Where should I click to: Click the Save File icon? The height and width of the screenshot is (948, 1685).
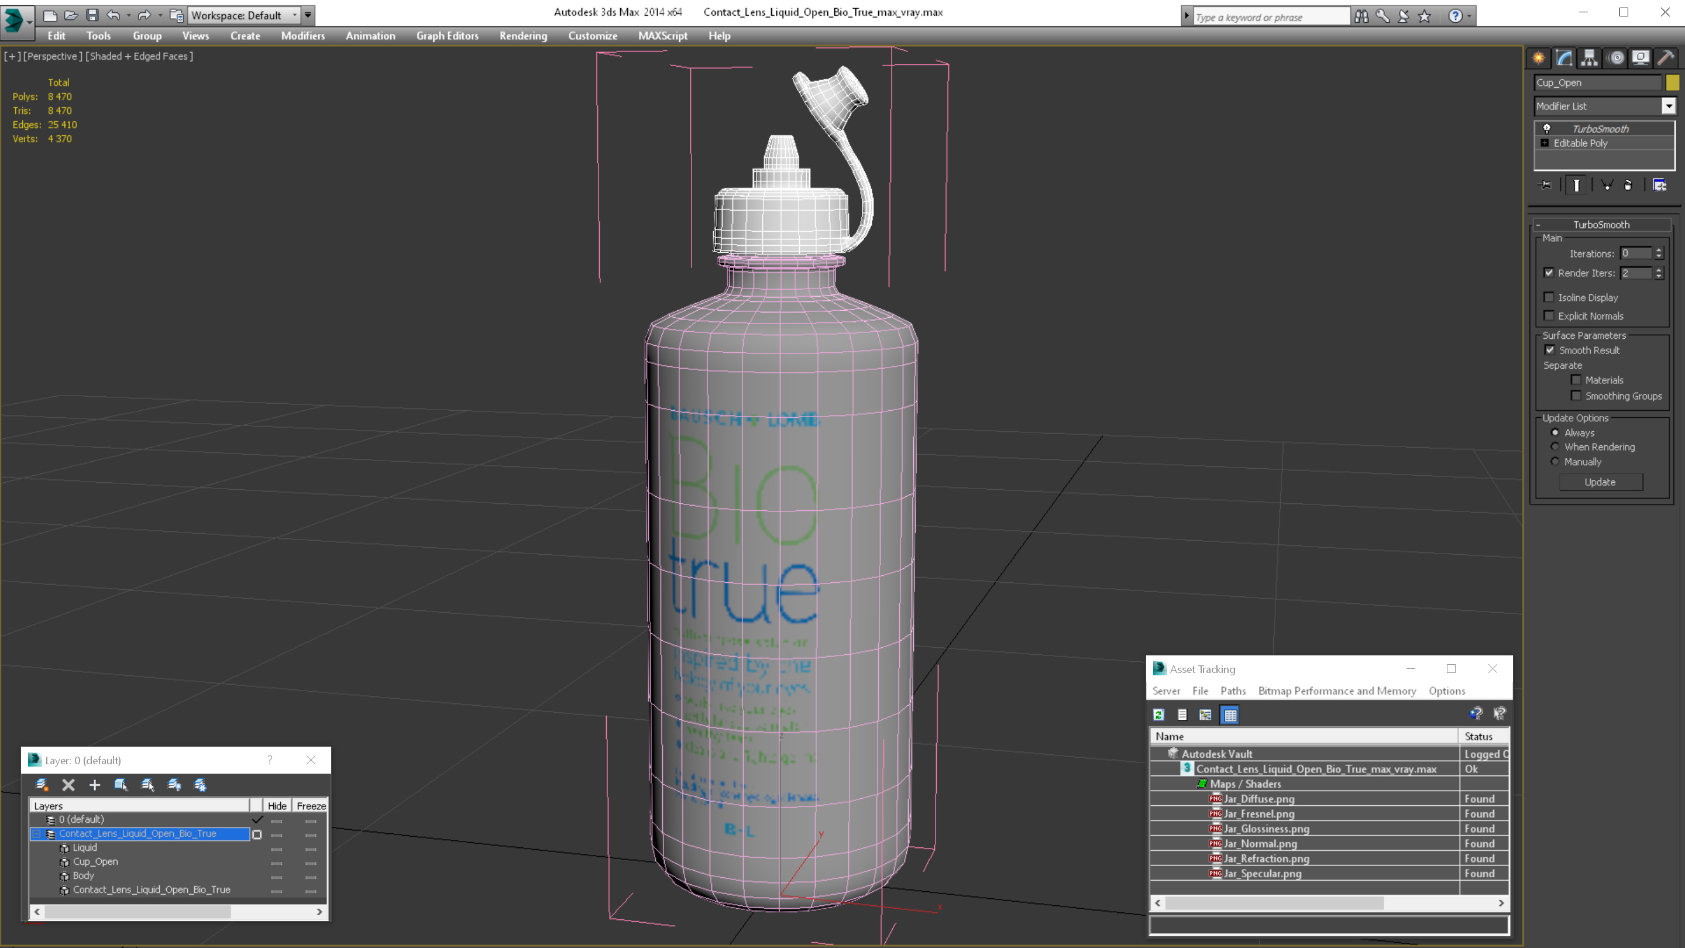pyautogui.click(x=92, y=15)
